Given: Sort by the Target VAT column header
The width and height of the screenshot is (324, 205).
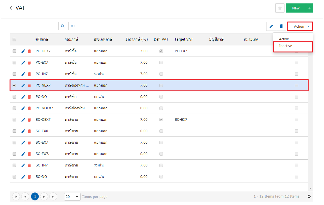Looking at the screenshot, I should click(x=184, y=39).
